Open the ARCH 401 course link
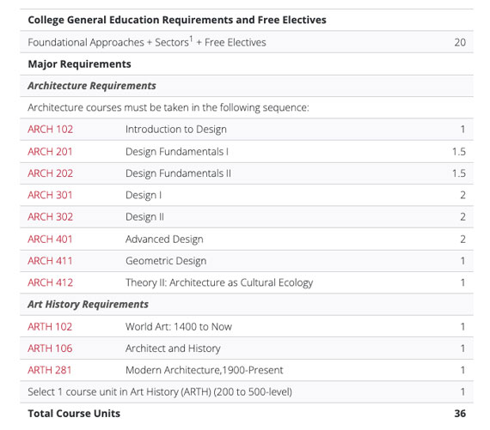490x430 pixels. tap(50, 239)
